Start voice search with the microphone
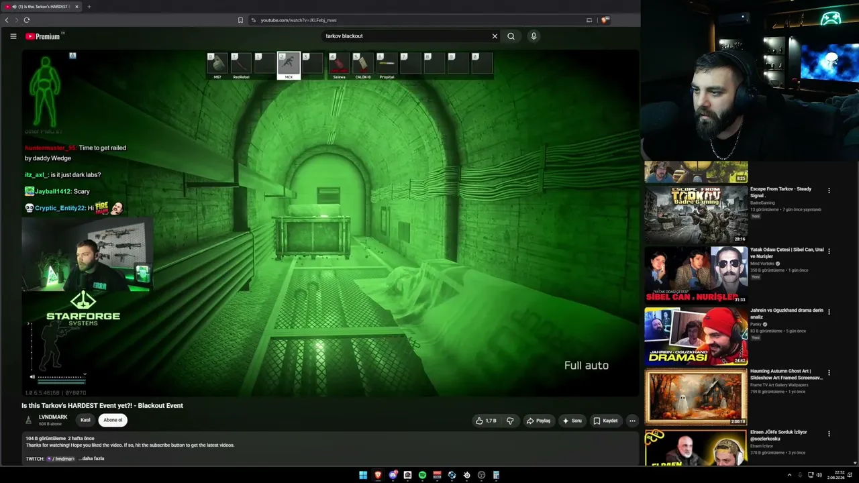Viewport: 859px width, 483px height. point(534,36)
